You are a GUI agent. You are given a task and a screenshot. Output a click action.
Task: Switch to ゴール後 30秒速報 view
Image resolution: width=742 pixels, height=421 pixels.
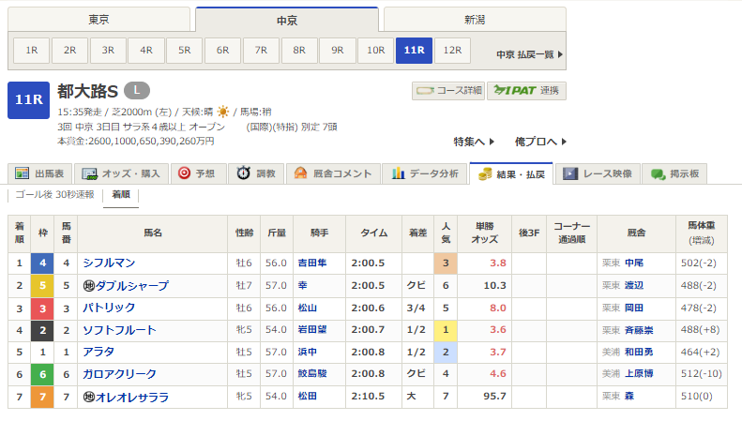(x=54, y=195)
